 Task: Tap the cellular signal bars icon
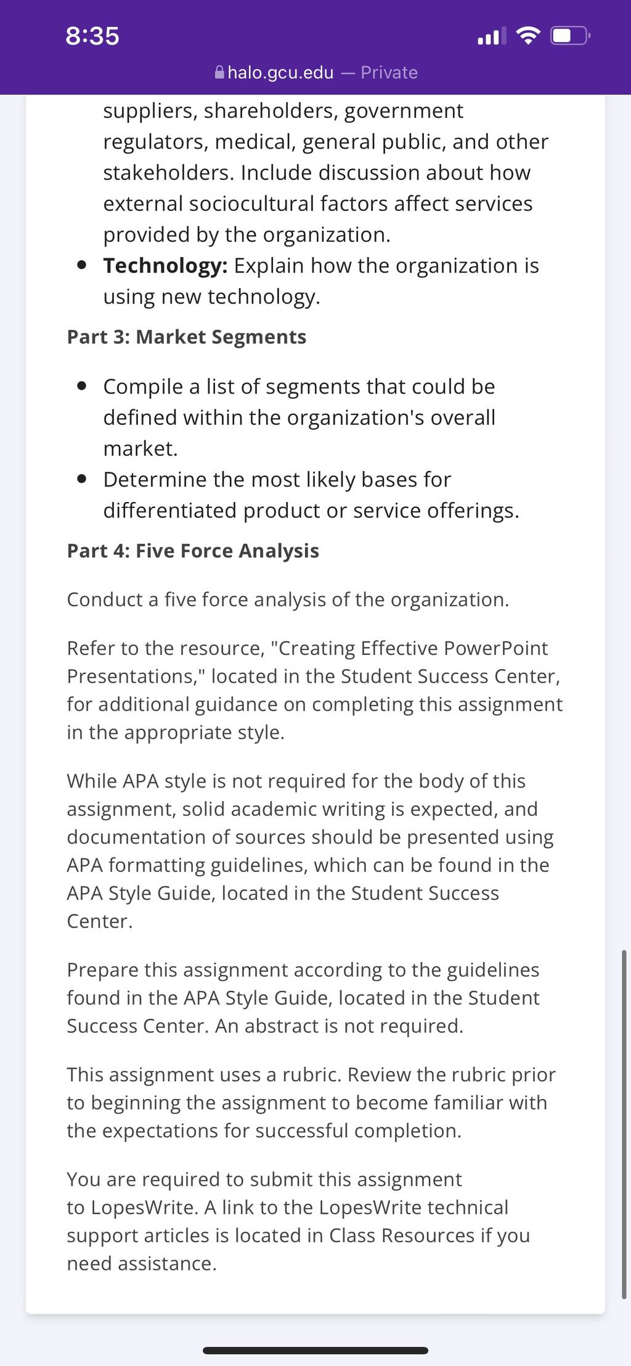pos(492,36)
